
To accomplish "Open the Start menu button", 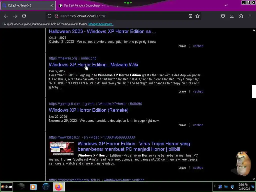I will (7, 186).
